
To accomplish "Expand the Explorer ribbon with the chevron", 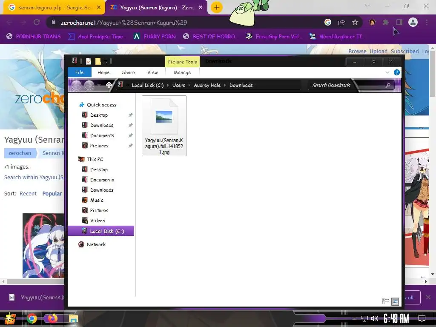I will 387,72.
